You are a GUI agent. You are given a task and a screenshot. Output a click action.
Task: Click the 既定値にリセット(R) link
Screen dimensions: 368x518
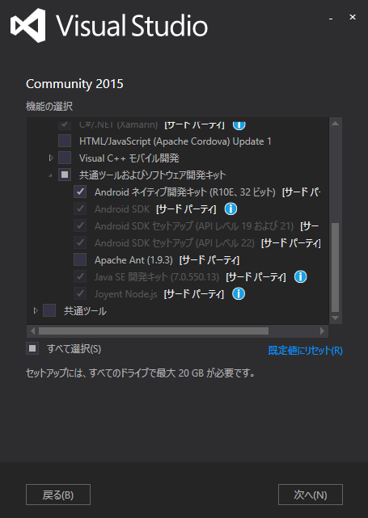coord(305,350)
